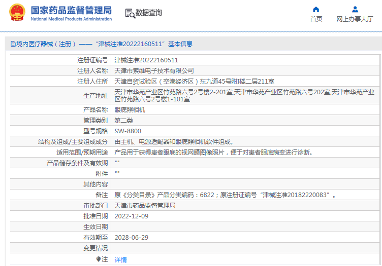Image resolution: width=382 pixels, height=266 pixels.
Task: Click the 数据查询 magnifier document icon
Action: 130,13
